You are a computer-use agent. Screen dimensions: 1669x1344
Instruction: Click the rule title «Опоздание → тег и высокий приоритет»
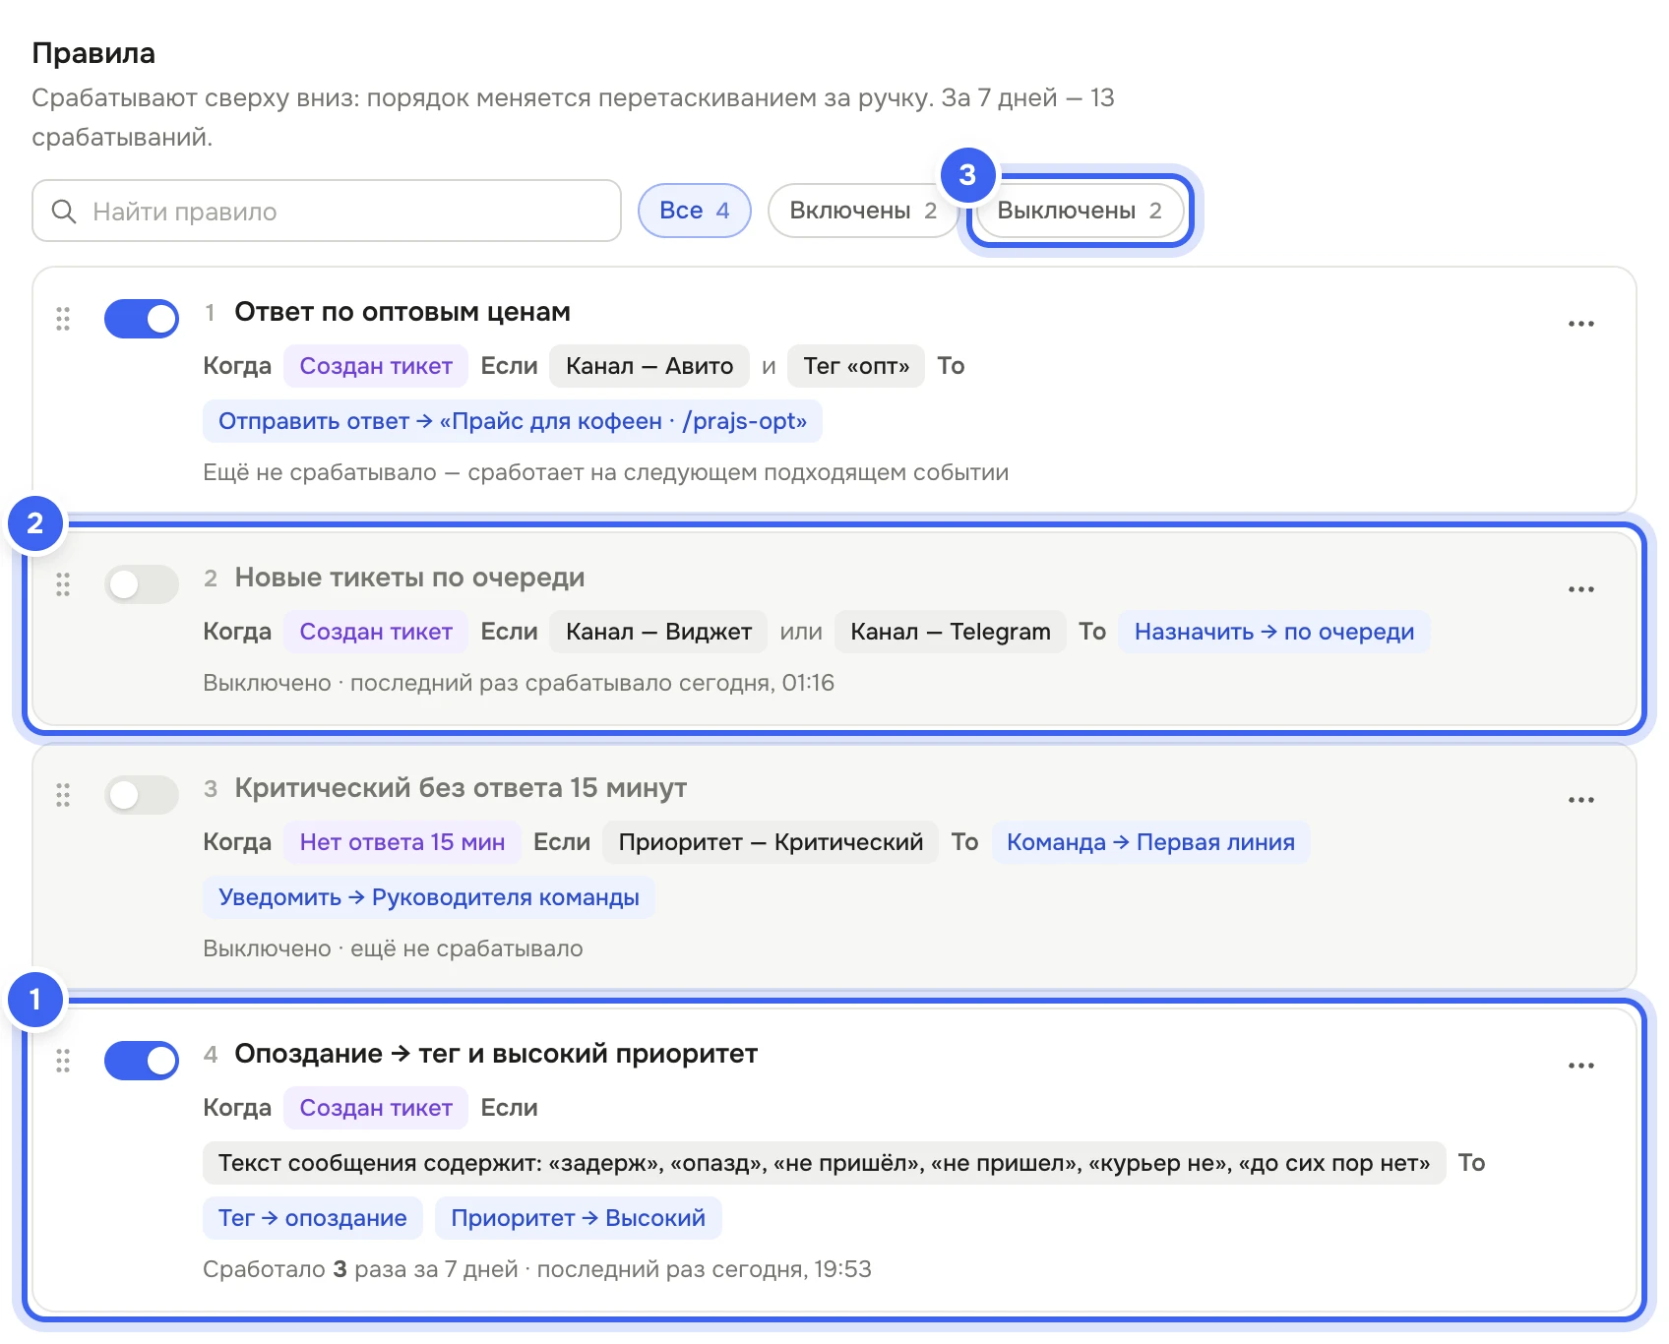tap(496, 1054)
